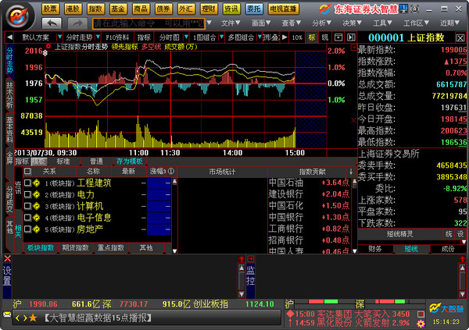The width and height of the screenshot is (469, 330).
Task: Open the 决策 menu
Action: click(352, 23)
